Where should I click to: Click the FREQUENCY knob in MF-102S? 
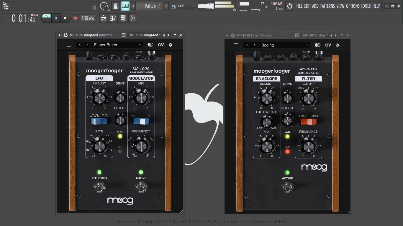(141, 146)
